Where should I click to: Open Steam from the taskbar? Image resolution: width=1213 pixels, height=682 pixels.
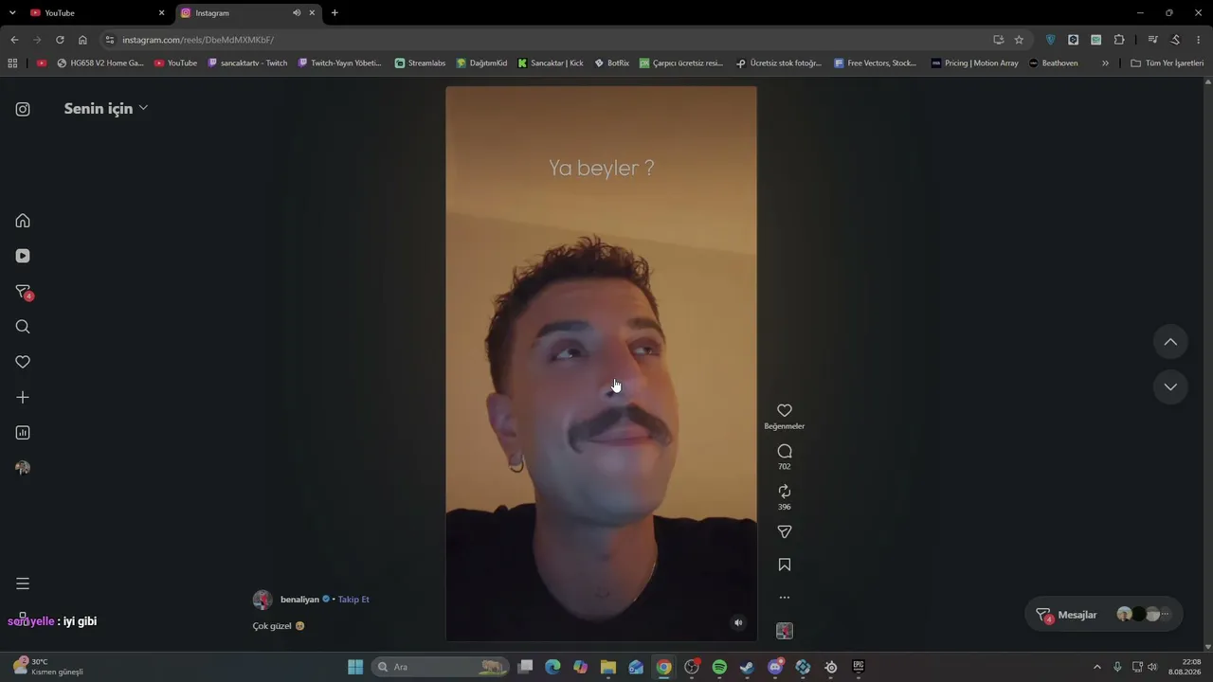(747, 667)
